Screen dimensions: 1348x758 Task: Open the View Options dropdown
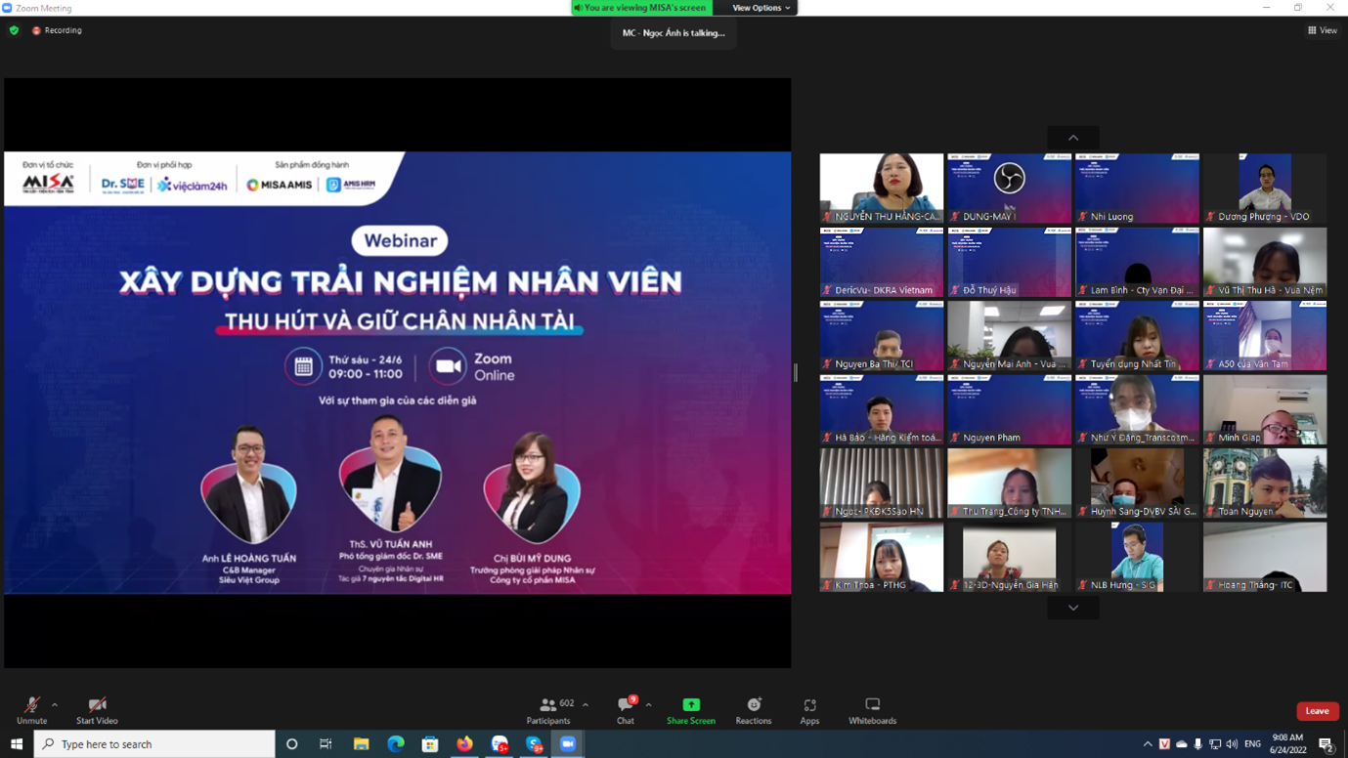pos(761,8)
